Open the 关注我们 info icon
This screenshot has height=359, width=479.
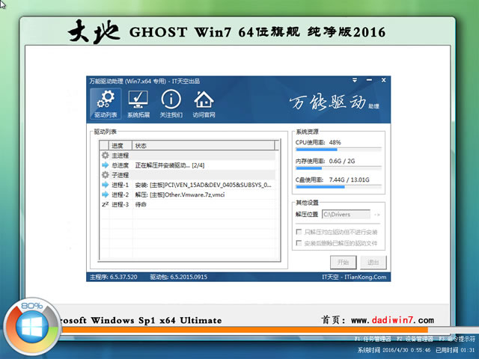pyautogui.click(x=171, y=104)
